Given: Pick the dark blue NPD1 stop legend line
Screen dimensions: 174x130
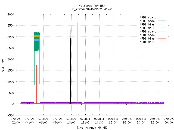Looking at the screenshot, I should [162, 35].
